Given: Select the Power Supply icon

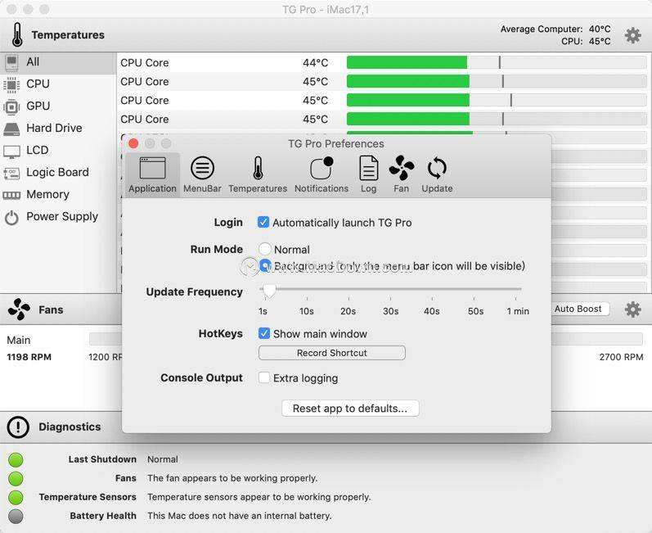Looking at the screenshot, I should coord(11,217).
